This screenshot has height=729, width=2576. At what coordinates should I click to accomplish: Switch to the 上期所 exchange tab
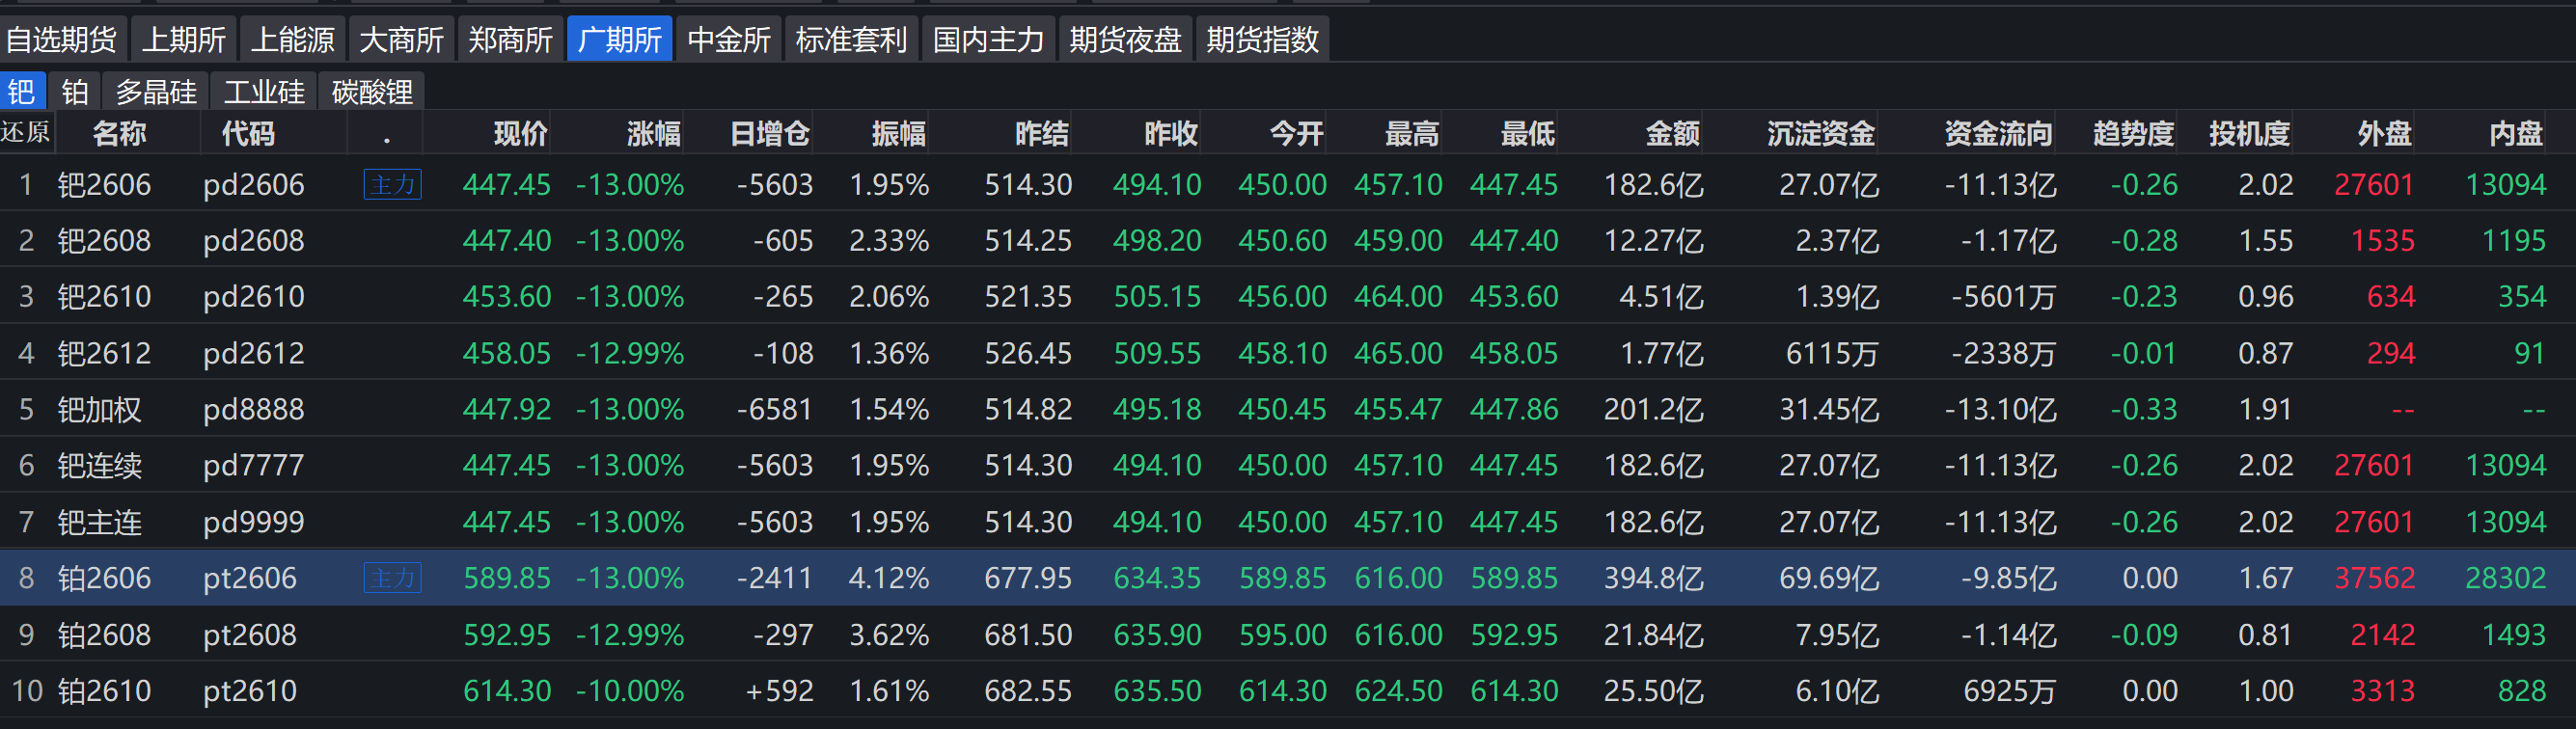183,40
